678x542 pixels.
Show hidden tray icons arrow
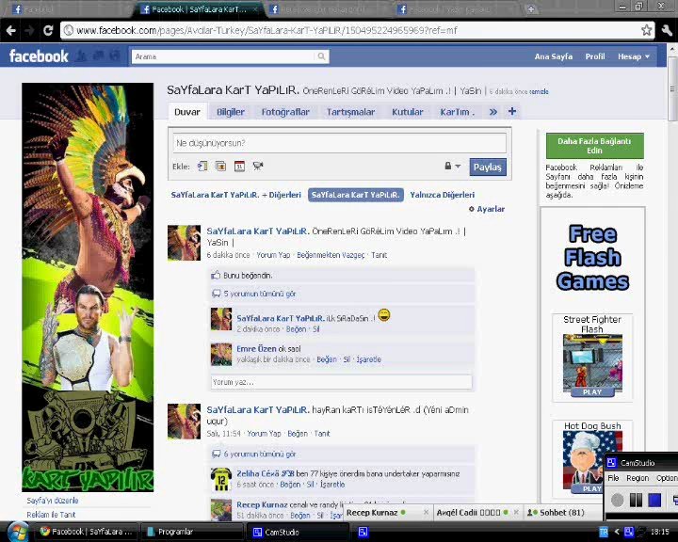point(617,532)
